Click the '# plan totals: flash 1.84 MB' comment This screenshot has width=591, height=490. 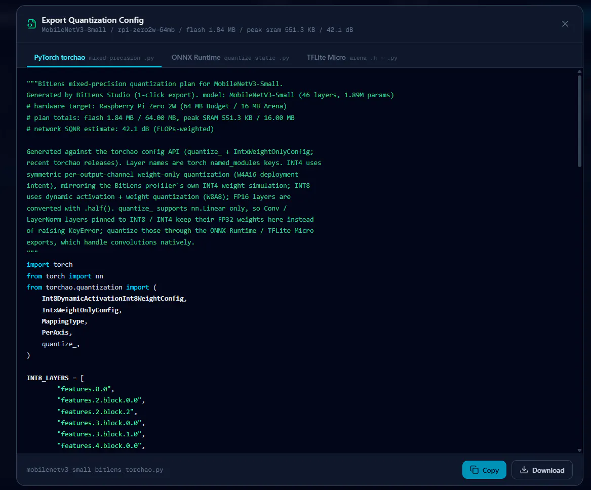pyautogui.click(x=161, y=117)
